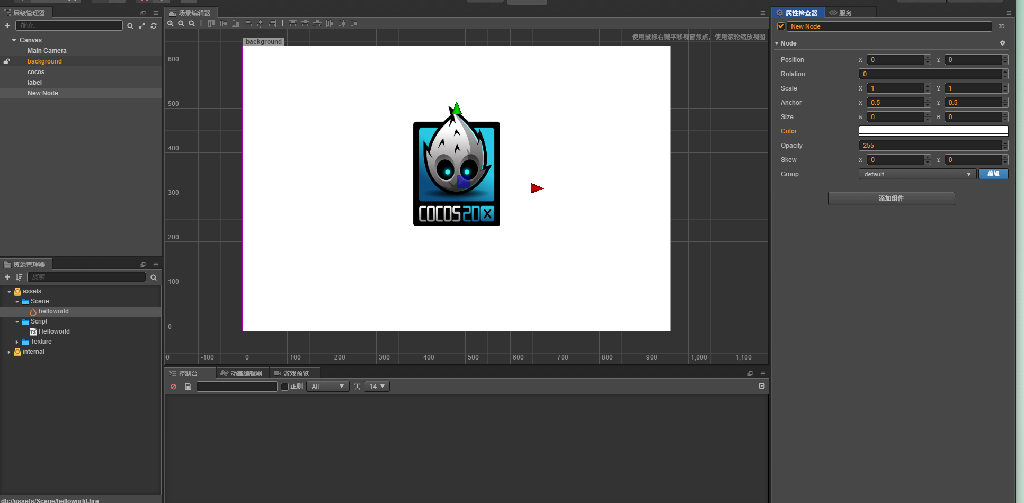Enable the 正则 regex checkbox
The width and height of the screenshot is (1024, 503).
pos(284,387)
